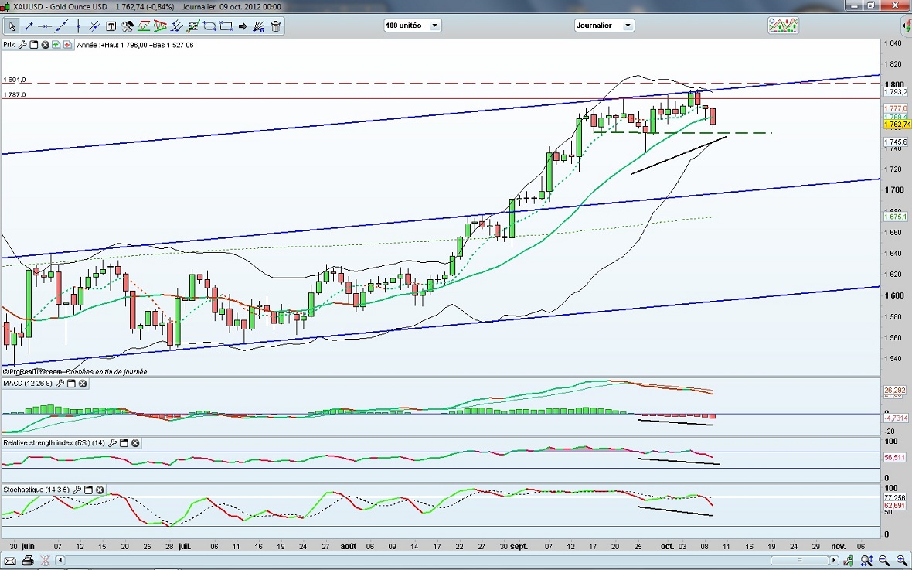The image size is (912, 570).
Task: Remove the Stochastique indicator panel
Action: point(100,490)
